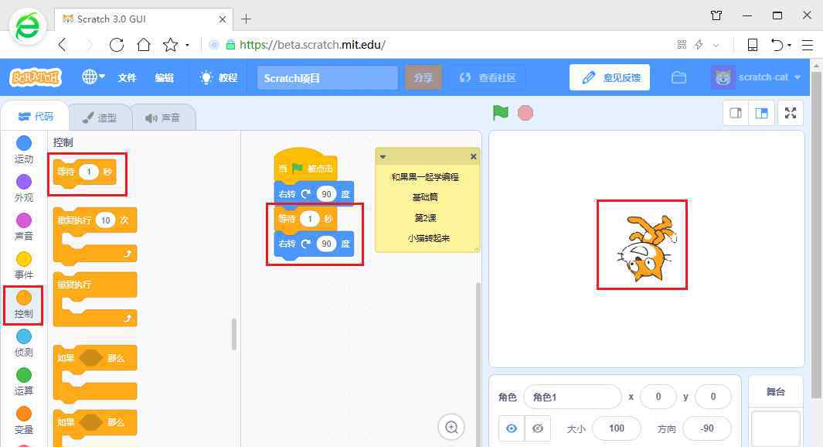Edit the 10 value in repeat block

106,220
